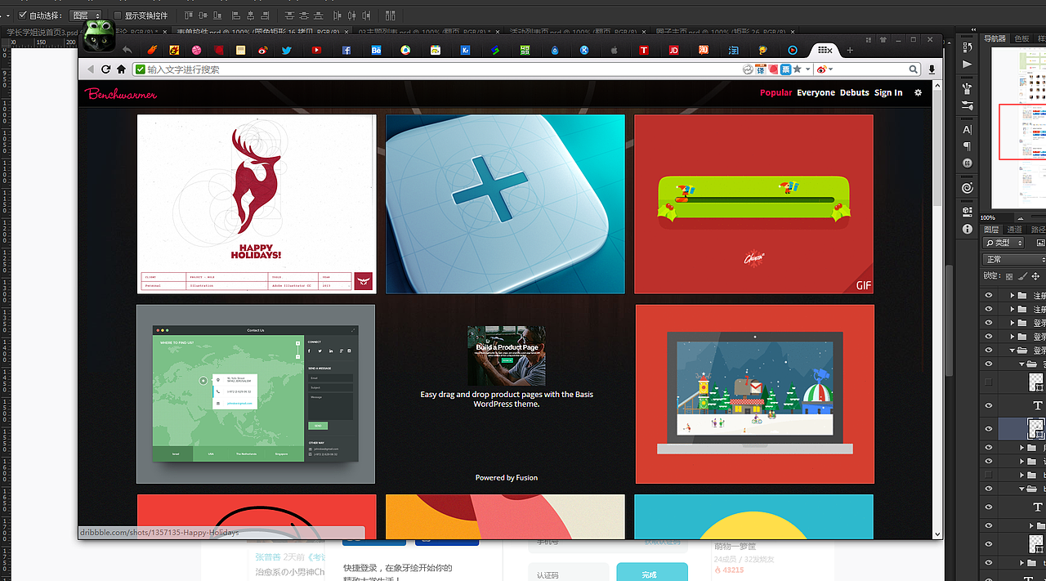The width and height of the screenshot is (1046, 581).
Task: Go to the browser home page icon
Action: click(x=121, y=69)
